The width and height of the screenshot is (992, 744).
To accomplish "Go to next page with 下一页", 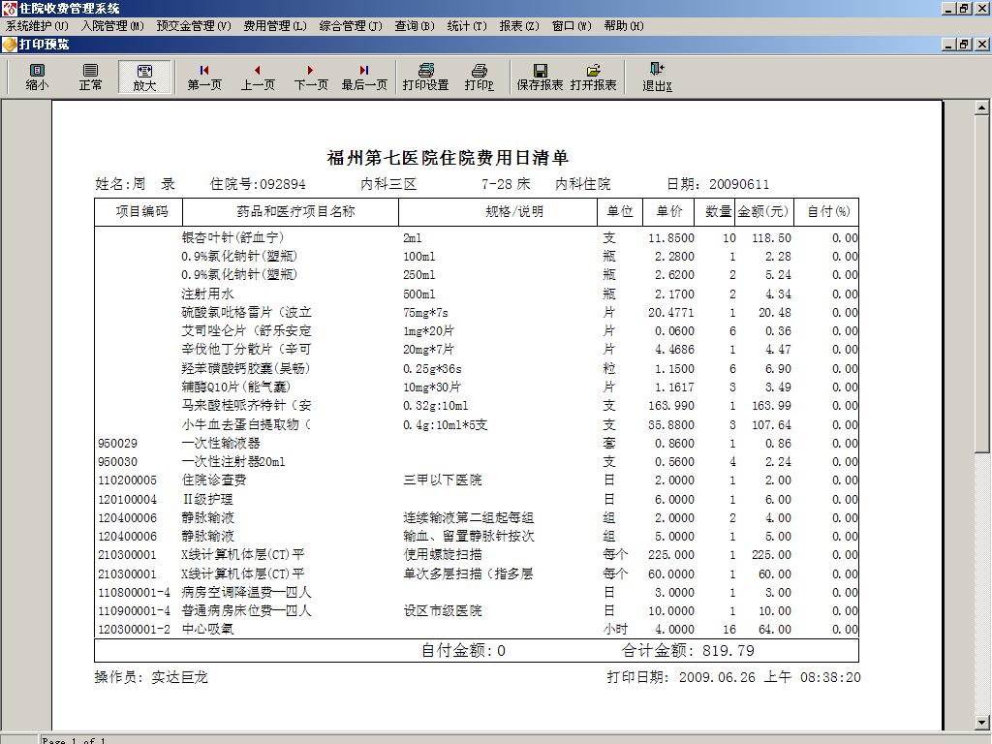I will [311, 77].
